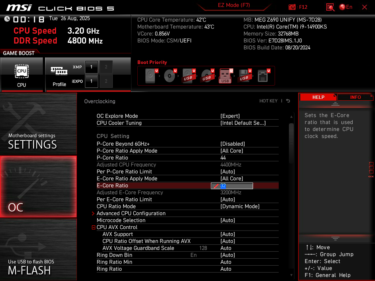This screenshot has height=281, width=375.
Task: Open CPU Cooler Tuning dropdown
Action: pos(243,123)
